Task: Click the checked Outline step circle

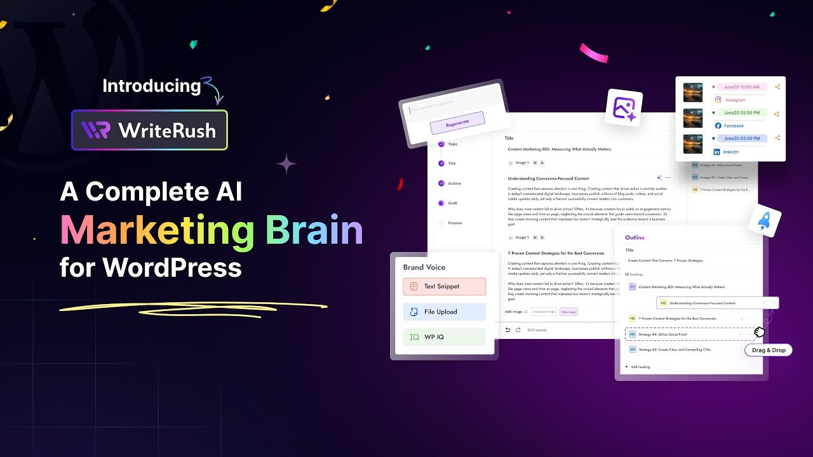Action: [x=441, y=183]
